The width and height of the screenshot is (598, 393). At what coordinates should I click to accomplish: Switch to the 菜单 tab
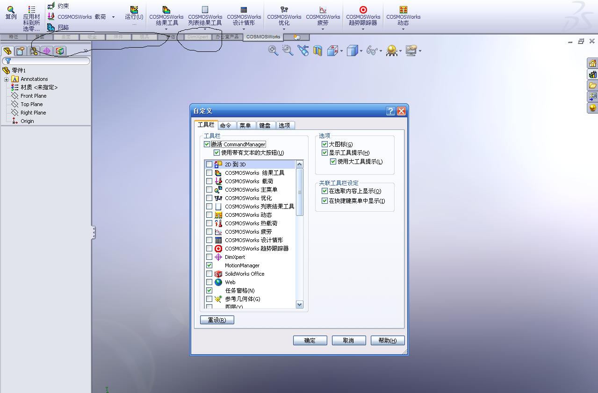(x=245, y=125)
